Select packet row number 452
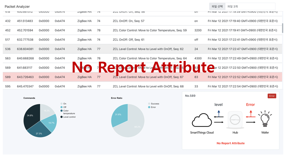Image resolution: width=285 pixels, height=157 pixels. [x=142, y=30]
